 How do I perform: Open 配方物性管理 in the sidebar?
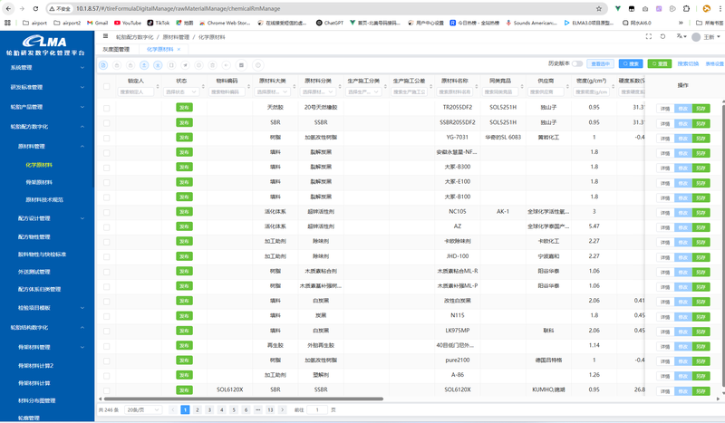tap(34, 236)
